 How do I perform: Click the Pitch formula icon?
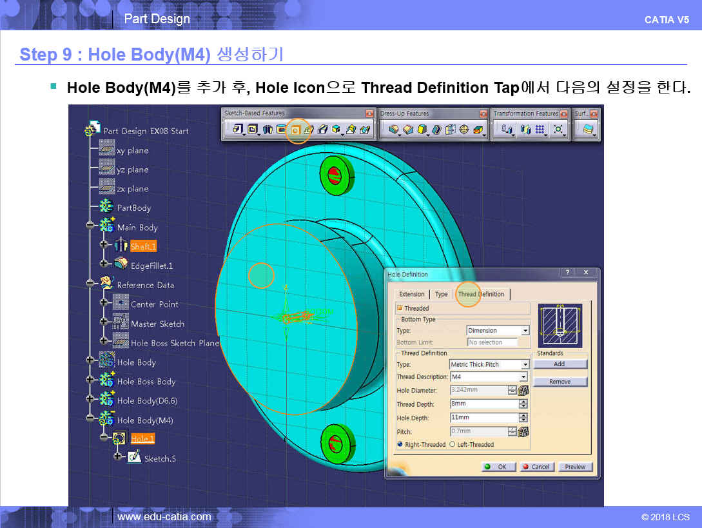[x=523, y=432]
